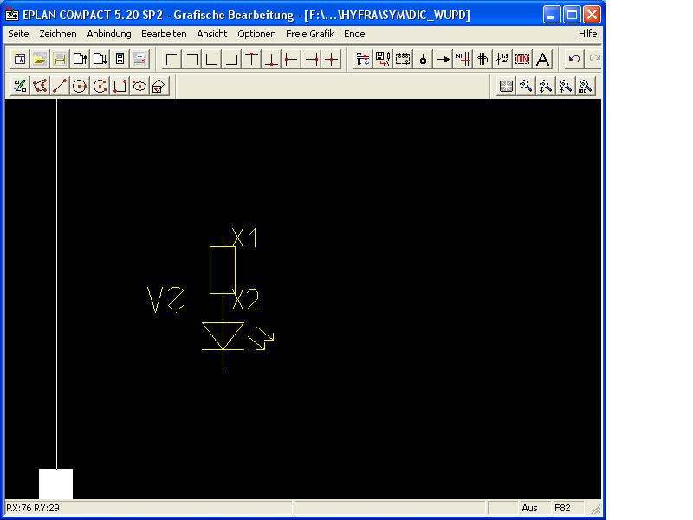
Task: Open the Ansicht menu
Action: tap(211, 34)
